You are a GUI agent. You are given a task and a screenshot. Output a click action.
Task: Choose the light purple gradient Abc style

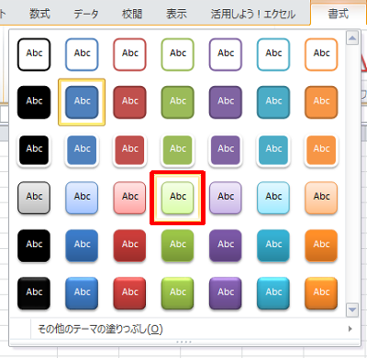point(226,198)
